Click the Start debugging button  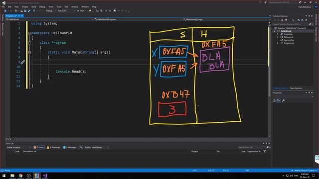coord(81,11)
